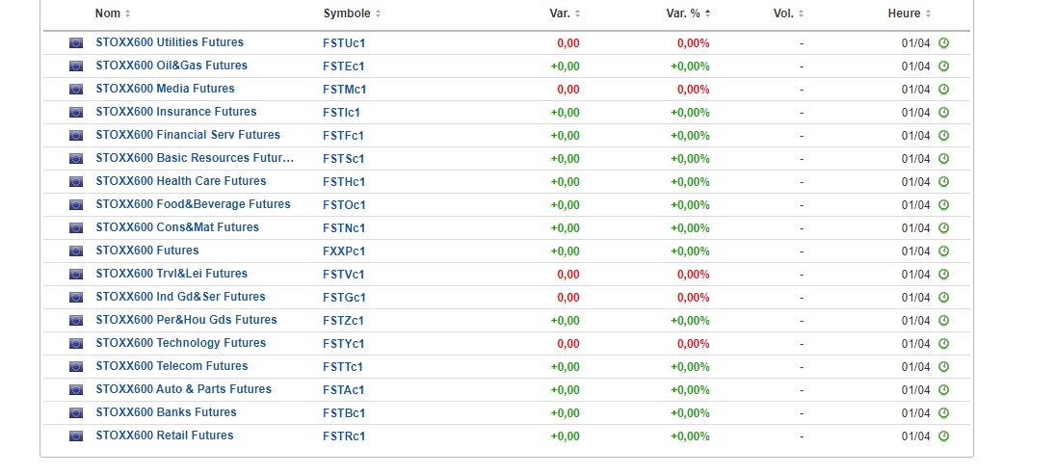
Task: Click the clock icon in the STOXX600 Retail Futures row
Action: [944, 436]
